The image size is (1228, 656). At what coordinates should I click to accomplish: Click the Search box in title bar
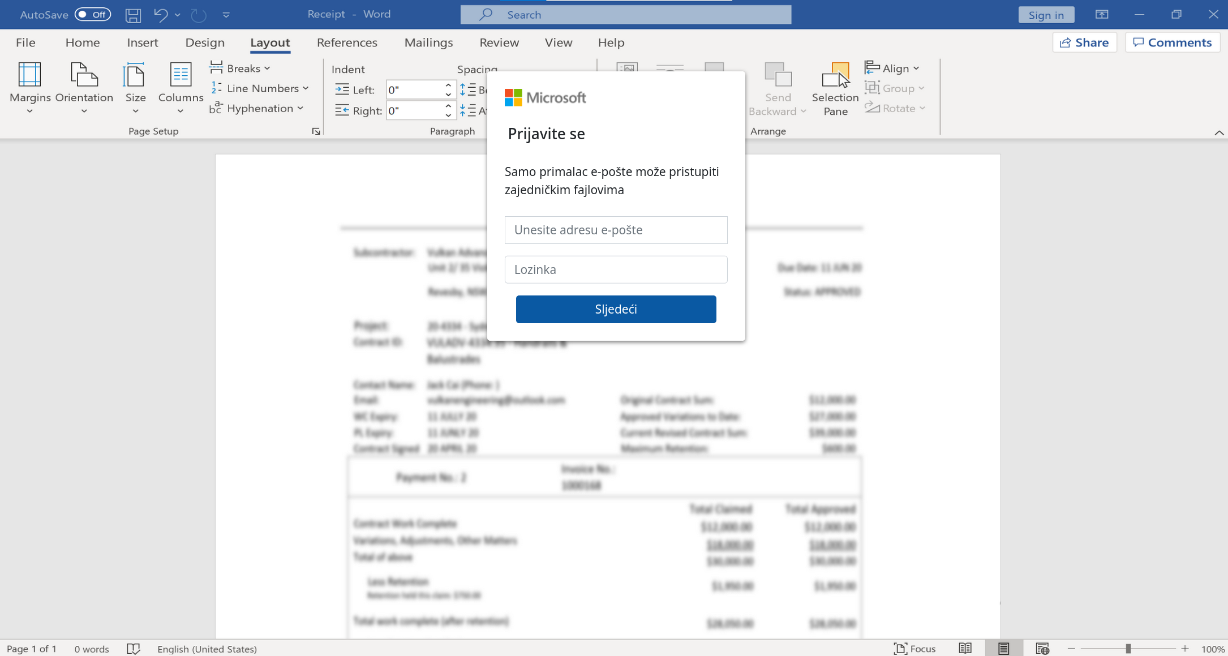click(626, 15)
